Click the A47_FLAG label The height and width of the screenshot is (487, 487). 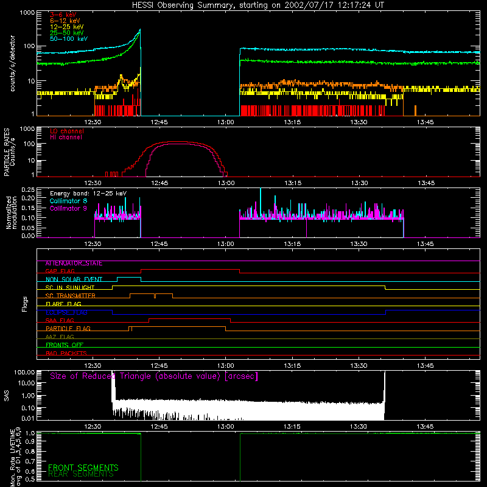[60, 337]
